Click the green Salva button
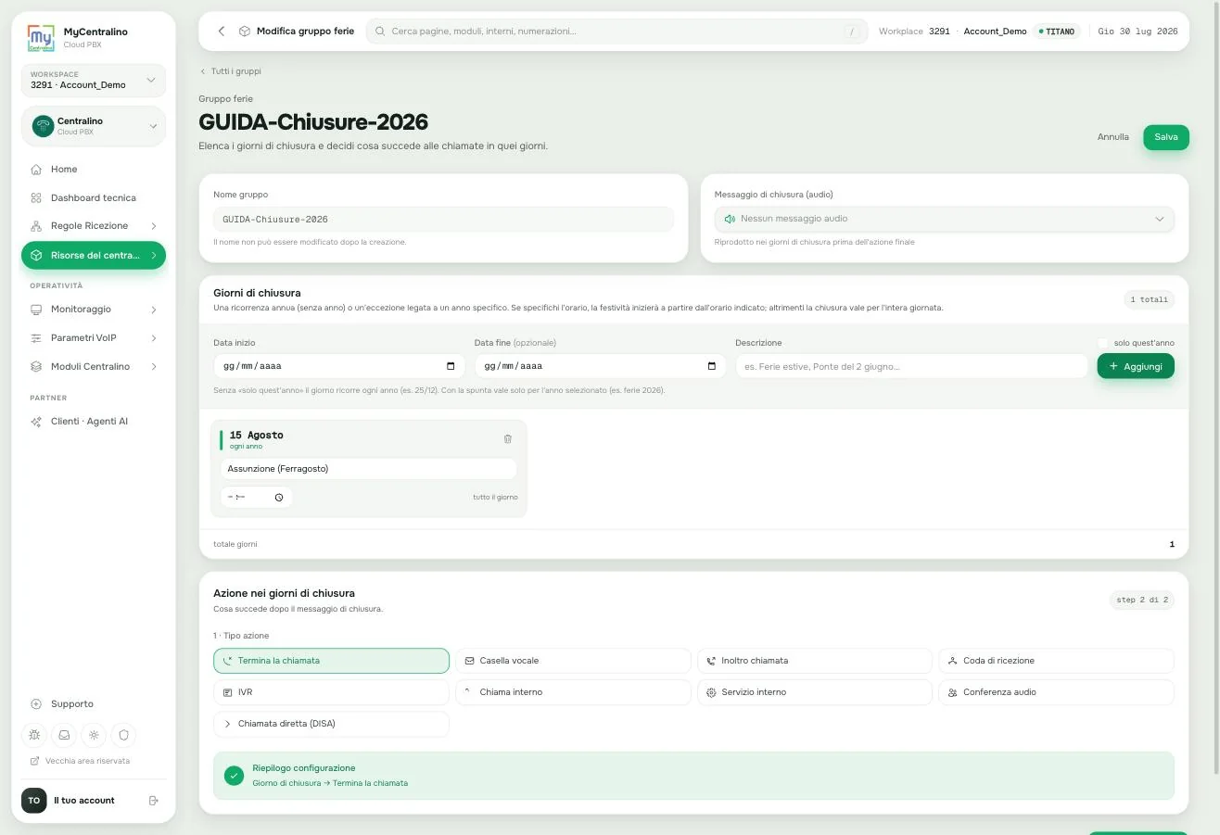The height and width of the screenshot is (835, 1220). click(x=1166, y=137)
